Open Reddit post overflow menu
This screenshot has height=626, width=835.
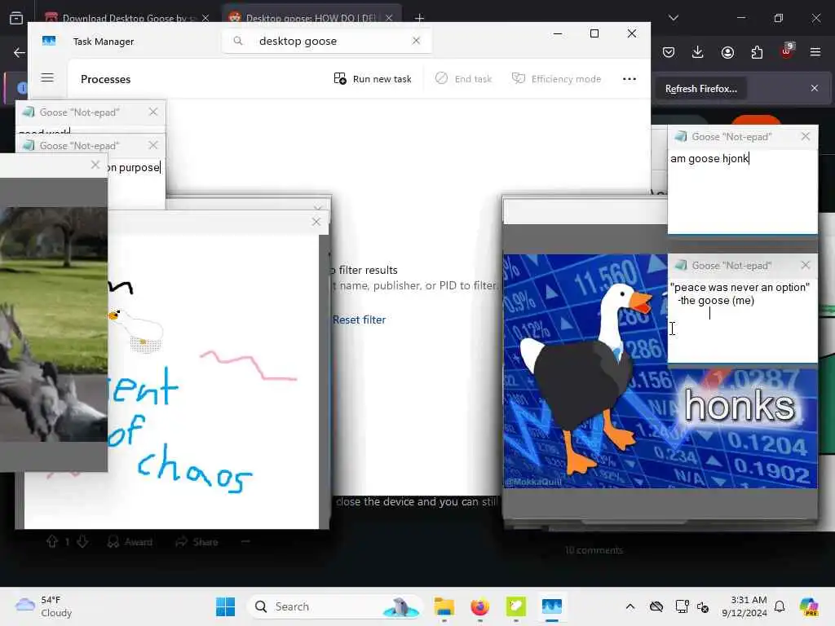[245, 542]
